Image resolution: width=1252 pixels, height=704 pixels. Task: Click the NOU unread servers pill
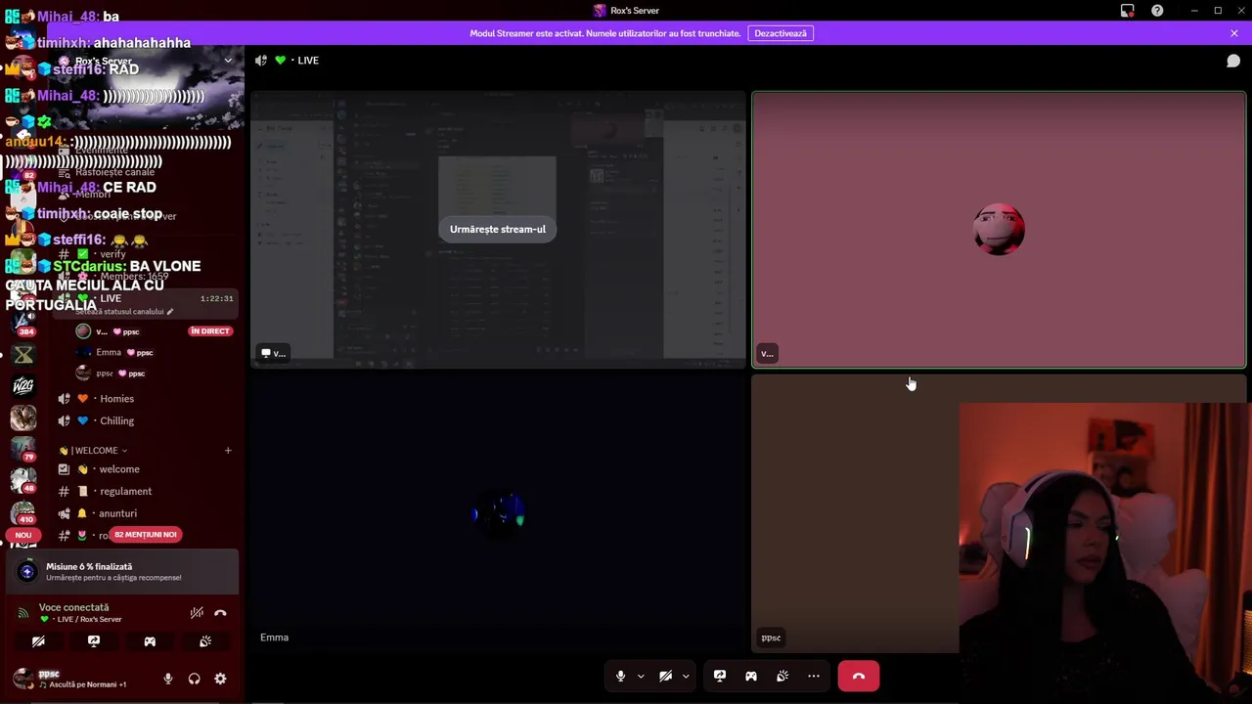tap(23, 535)
